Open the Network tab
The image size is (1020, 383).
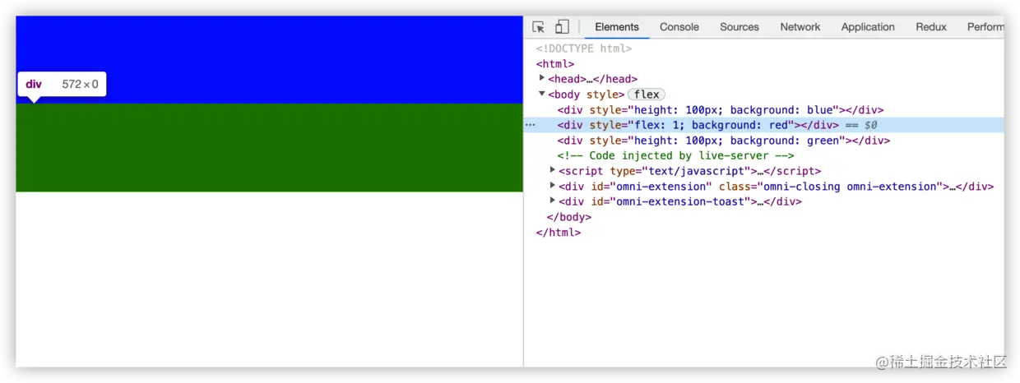click(800, 27)
